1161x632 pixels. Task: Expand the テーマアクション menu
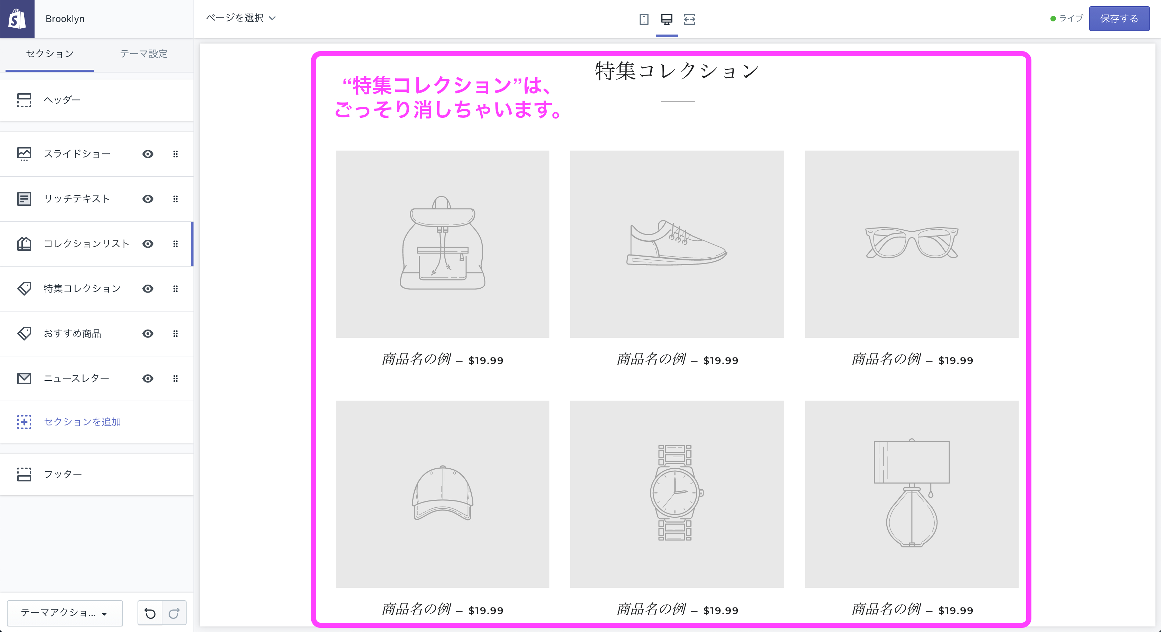tap(65, 613)
